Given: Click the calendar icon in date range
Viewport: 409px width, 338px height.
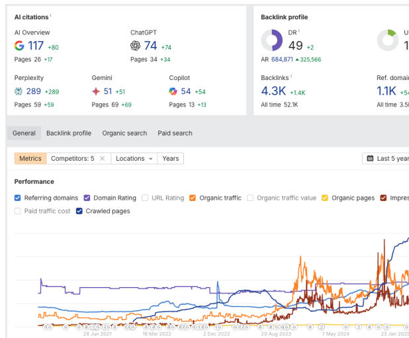Looking at the screenshot, I should tap(370, 159).
